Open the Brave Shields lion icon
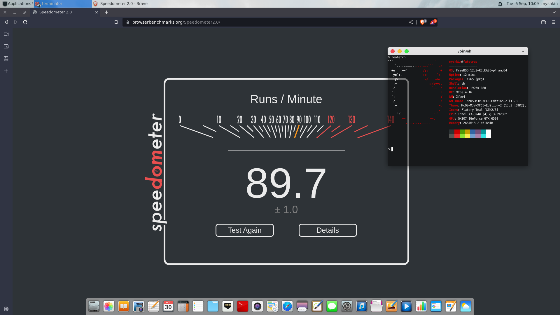The width and height of the screenshot is (560, 315). click(422, 22)
